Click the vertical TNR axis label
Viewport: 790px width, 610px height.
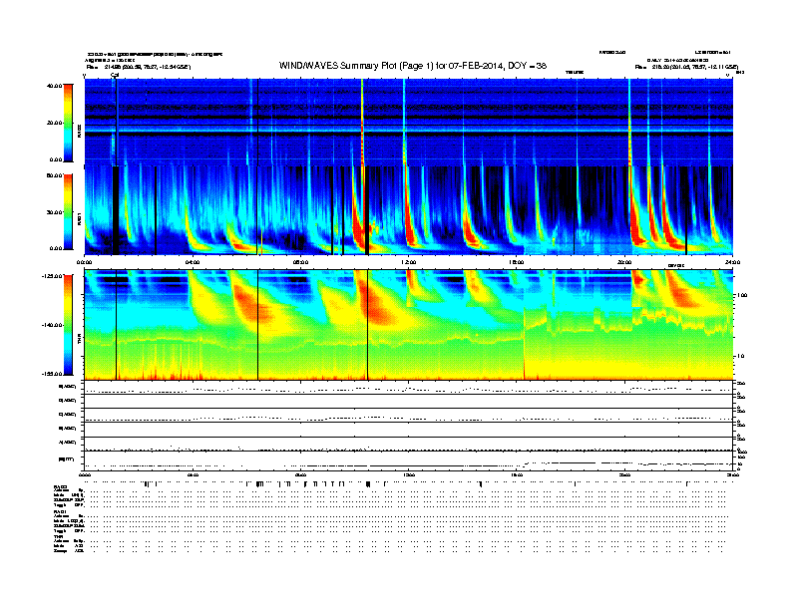tap(79, 341)
